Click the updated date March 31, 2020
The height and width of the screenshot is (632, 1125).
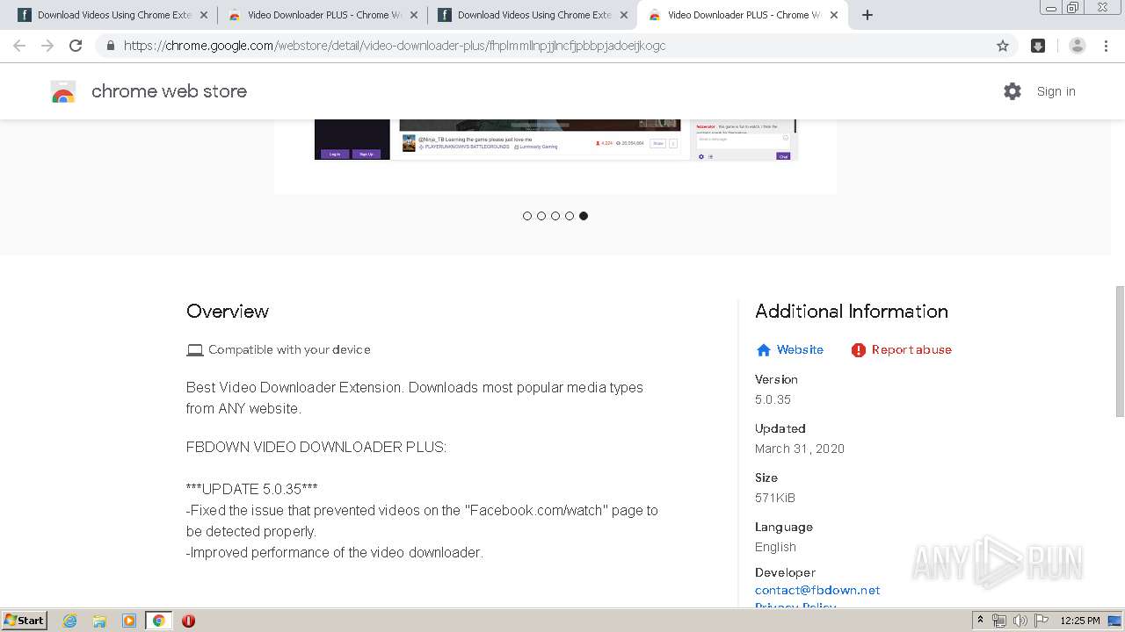tap(800, 449)
